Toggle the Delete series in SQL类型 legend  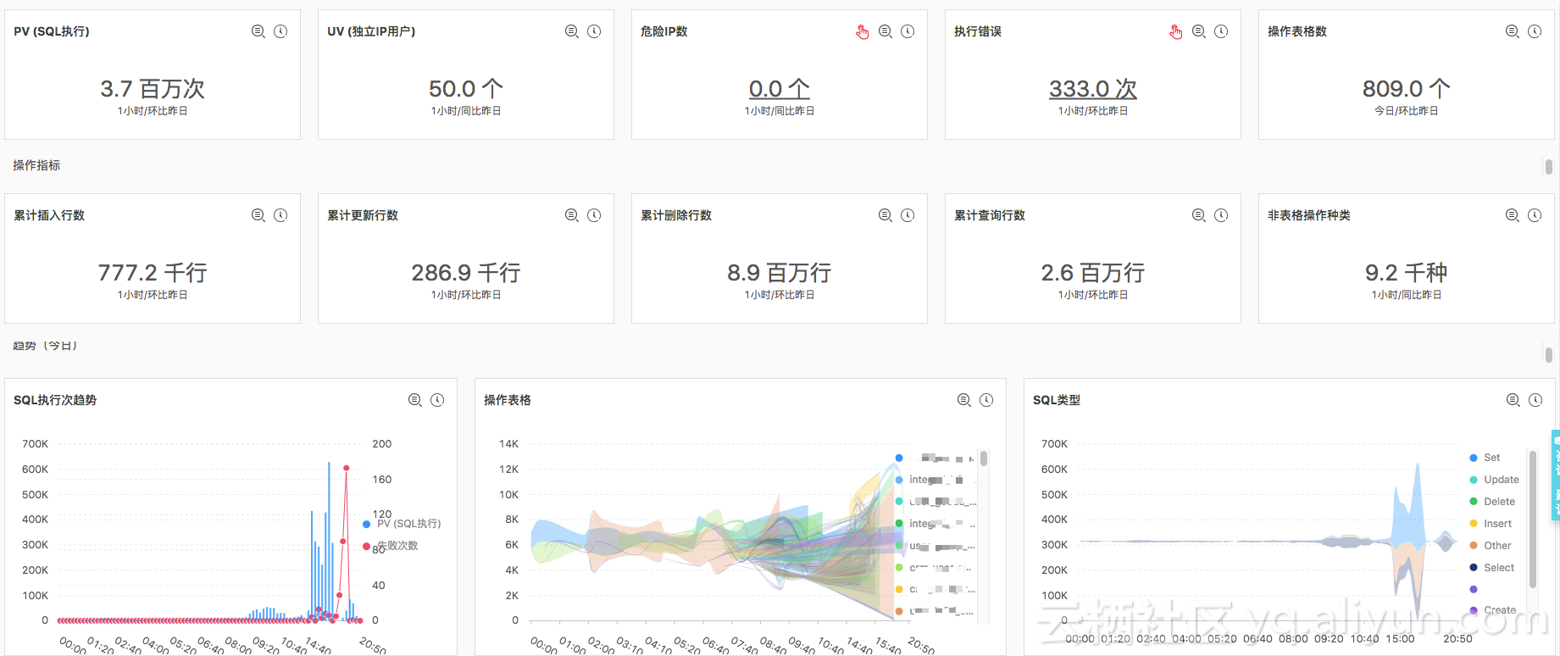click(1492, 502)
